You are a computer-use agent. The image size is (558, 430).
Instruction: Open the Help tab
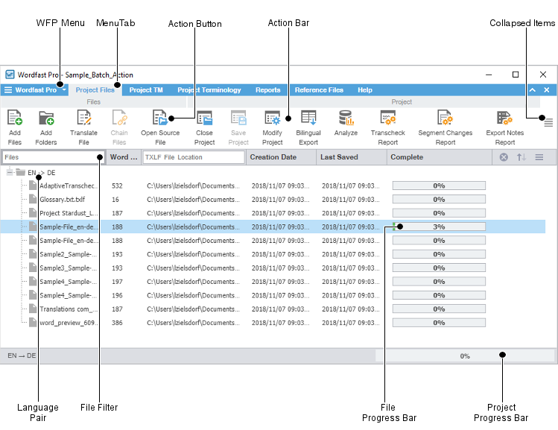pos(365,90)
